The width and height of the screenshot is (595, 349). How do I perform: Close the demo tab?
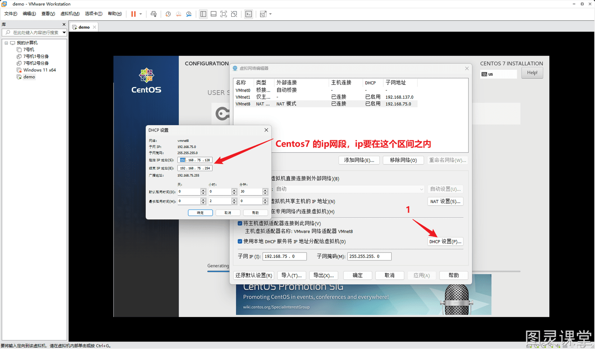click(x=94, y=27)
